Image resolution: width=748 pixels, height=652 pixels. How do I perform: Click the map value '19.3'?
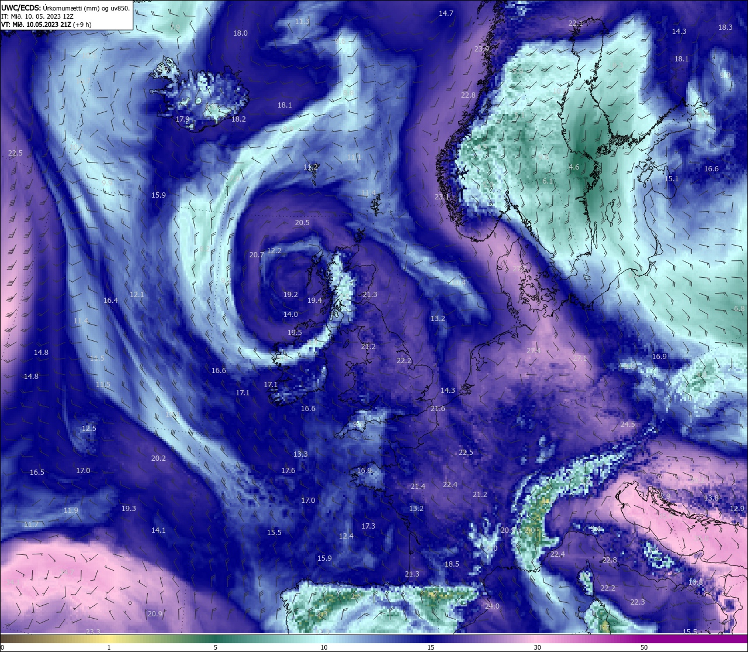tap(129, 509)
